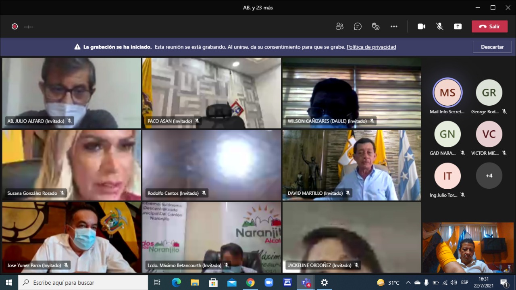Launch Google Chrome from the taskbar
Viewport: 516px width, 290px height.
point(250,282)
